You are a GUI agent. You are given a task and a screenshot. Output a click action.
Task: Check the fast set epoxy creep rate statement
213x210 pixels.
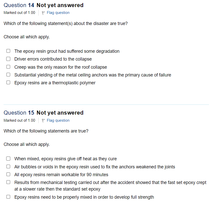(x=8, y=182)
